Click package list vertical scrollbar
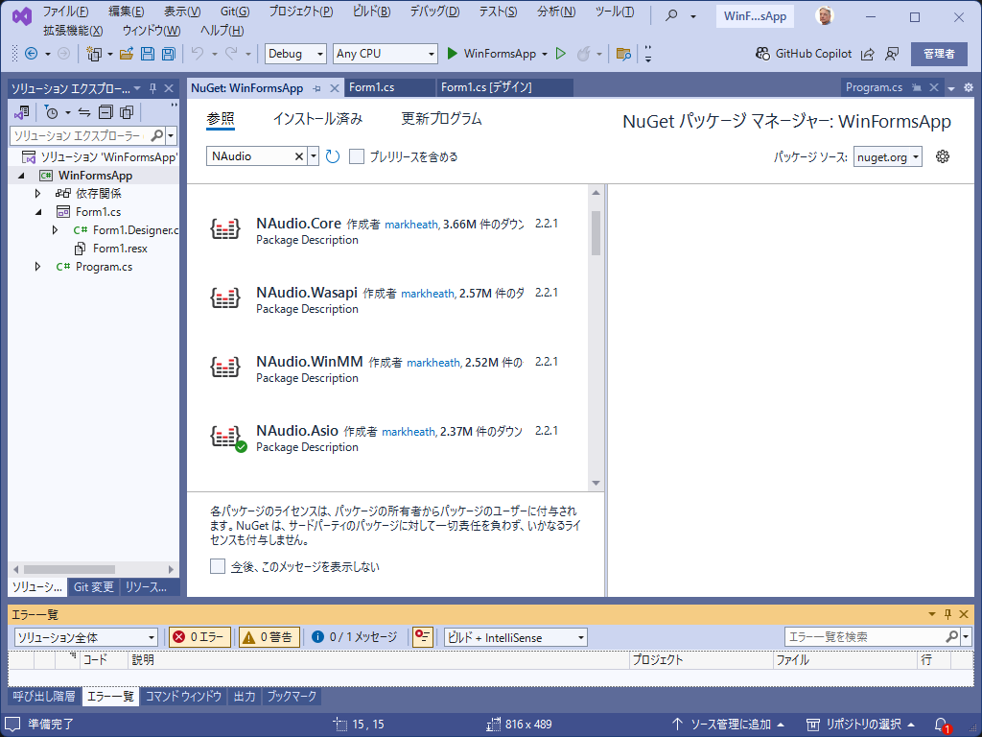 click(x=596, y=233)
